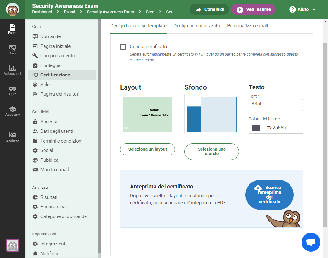The width and height of the screenshot is (328, 258).
Task: Click the Risultati pie chart icon
Action: click(x=35, y=197)
